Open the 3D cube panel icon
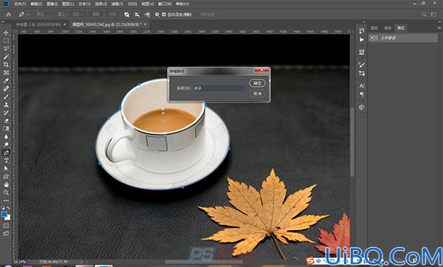 pos(362,107)
